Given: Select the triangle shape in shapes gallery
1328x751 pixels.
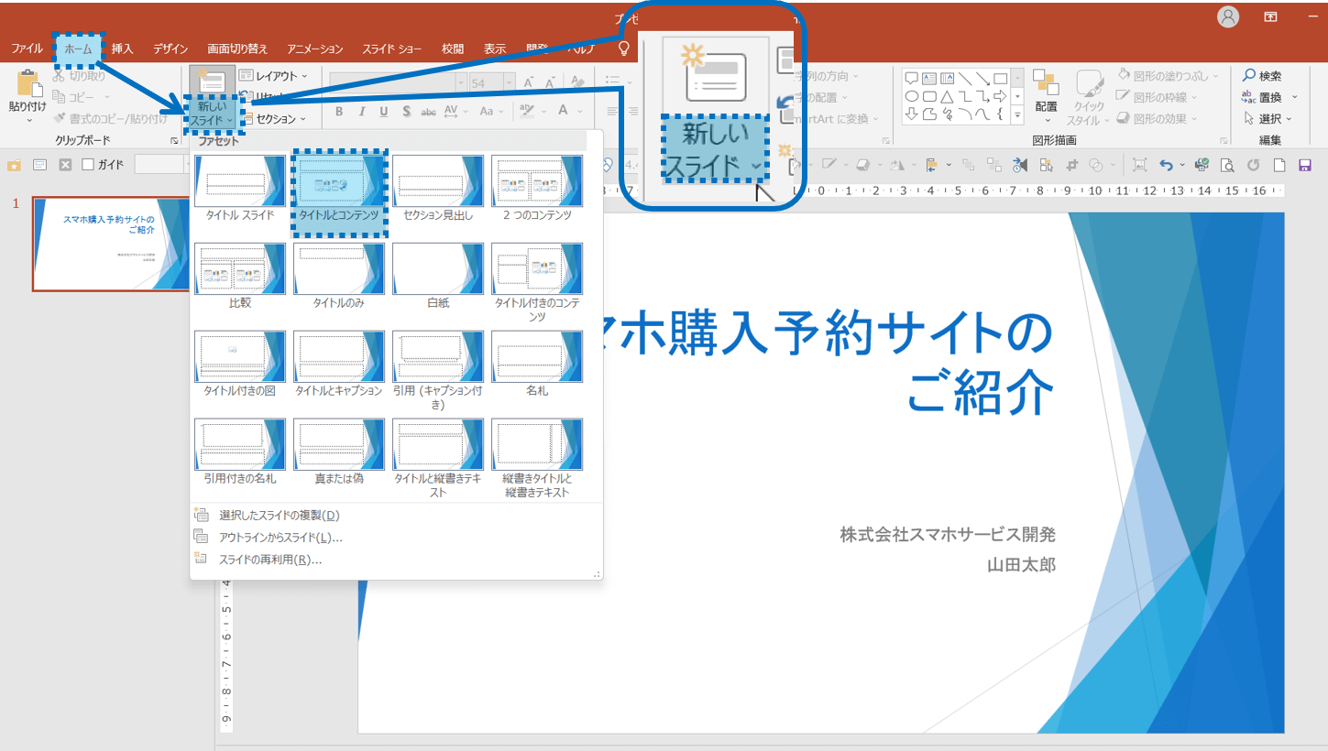Looking at the screenshot, I should [x=948, y=96].
